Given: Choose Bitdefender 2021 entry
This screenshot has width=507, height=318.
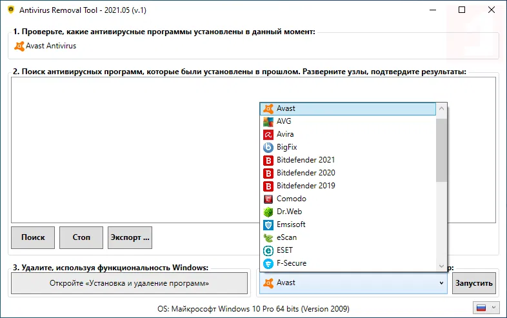Looking at the screenshot, I should pos(348,160).
